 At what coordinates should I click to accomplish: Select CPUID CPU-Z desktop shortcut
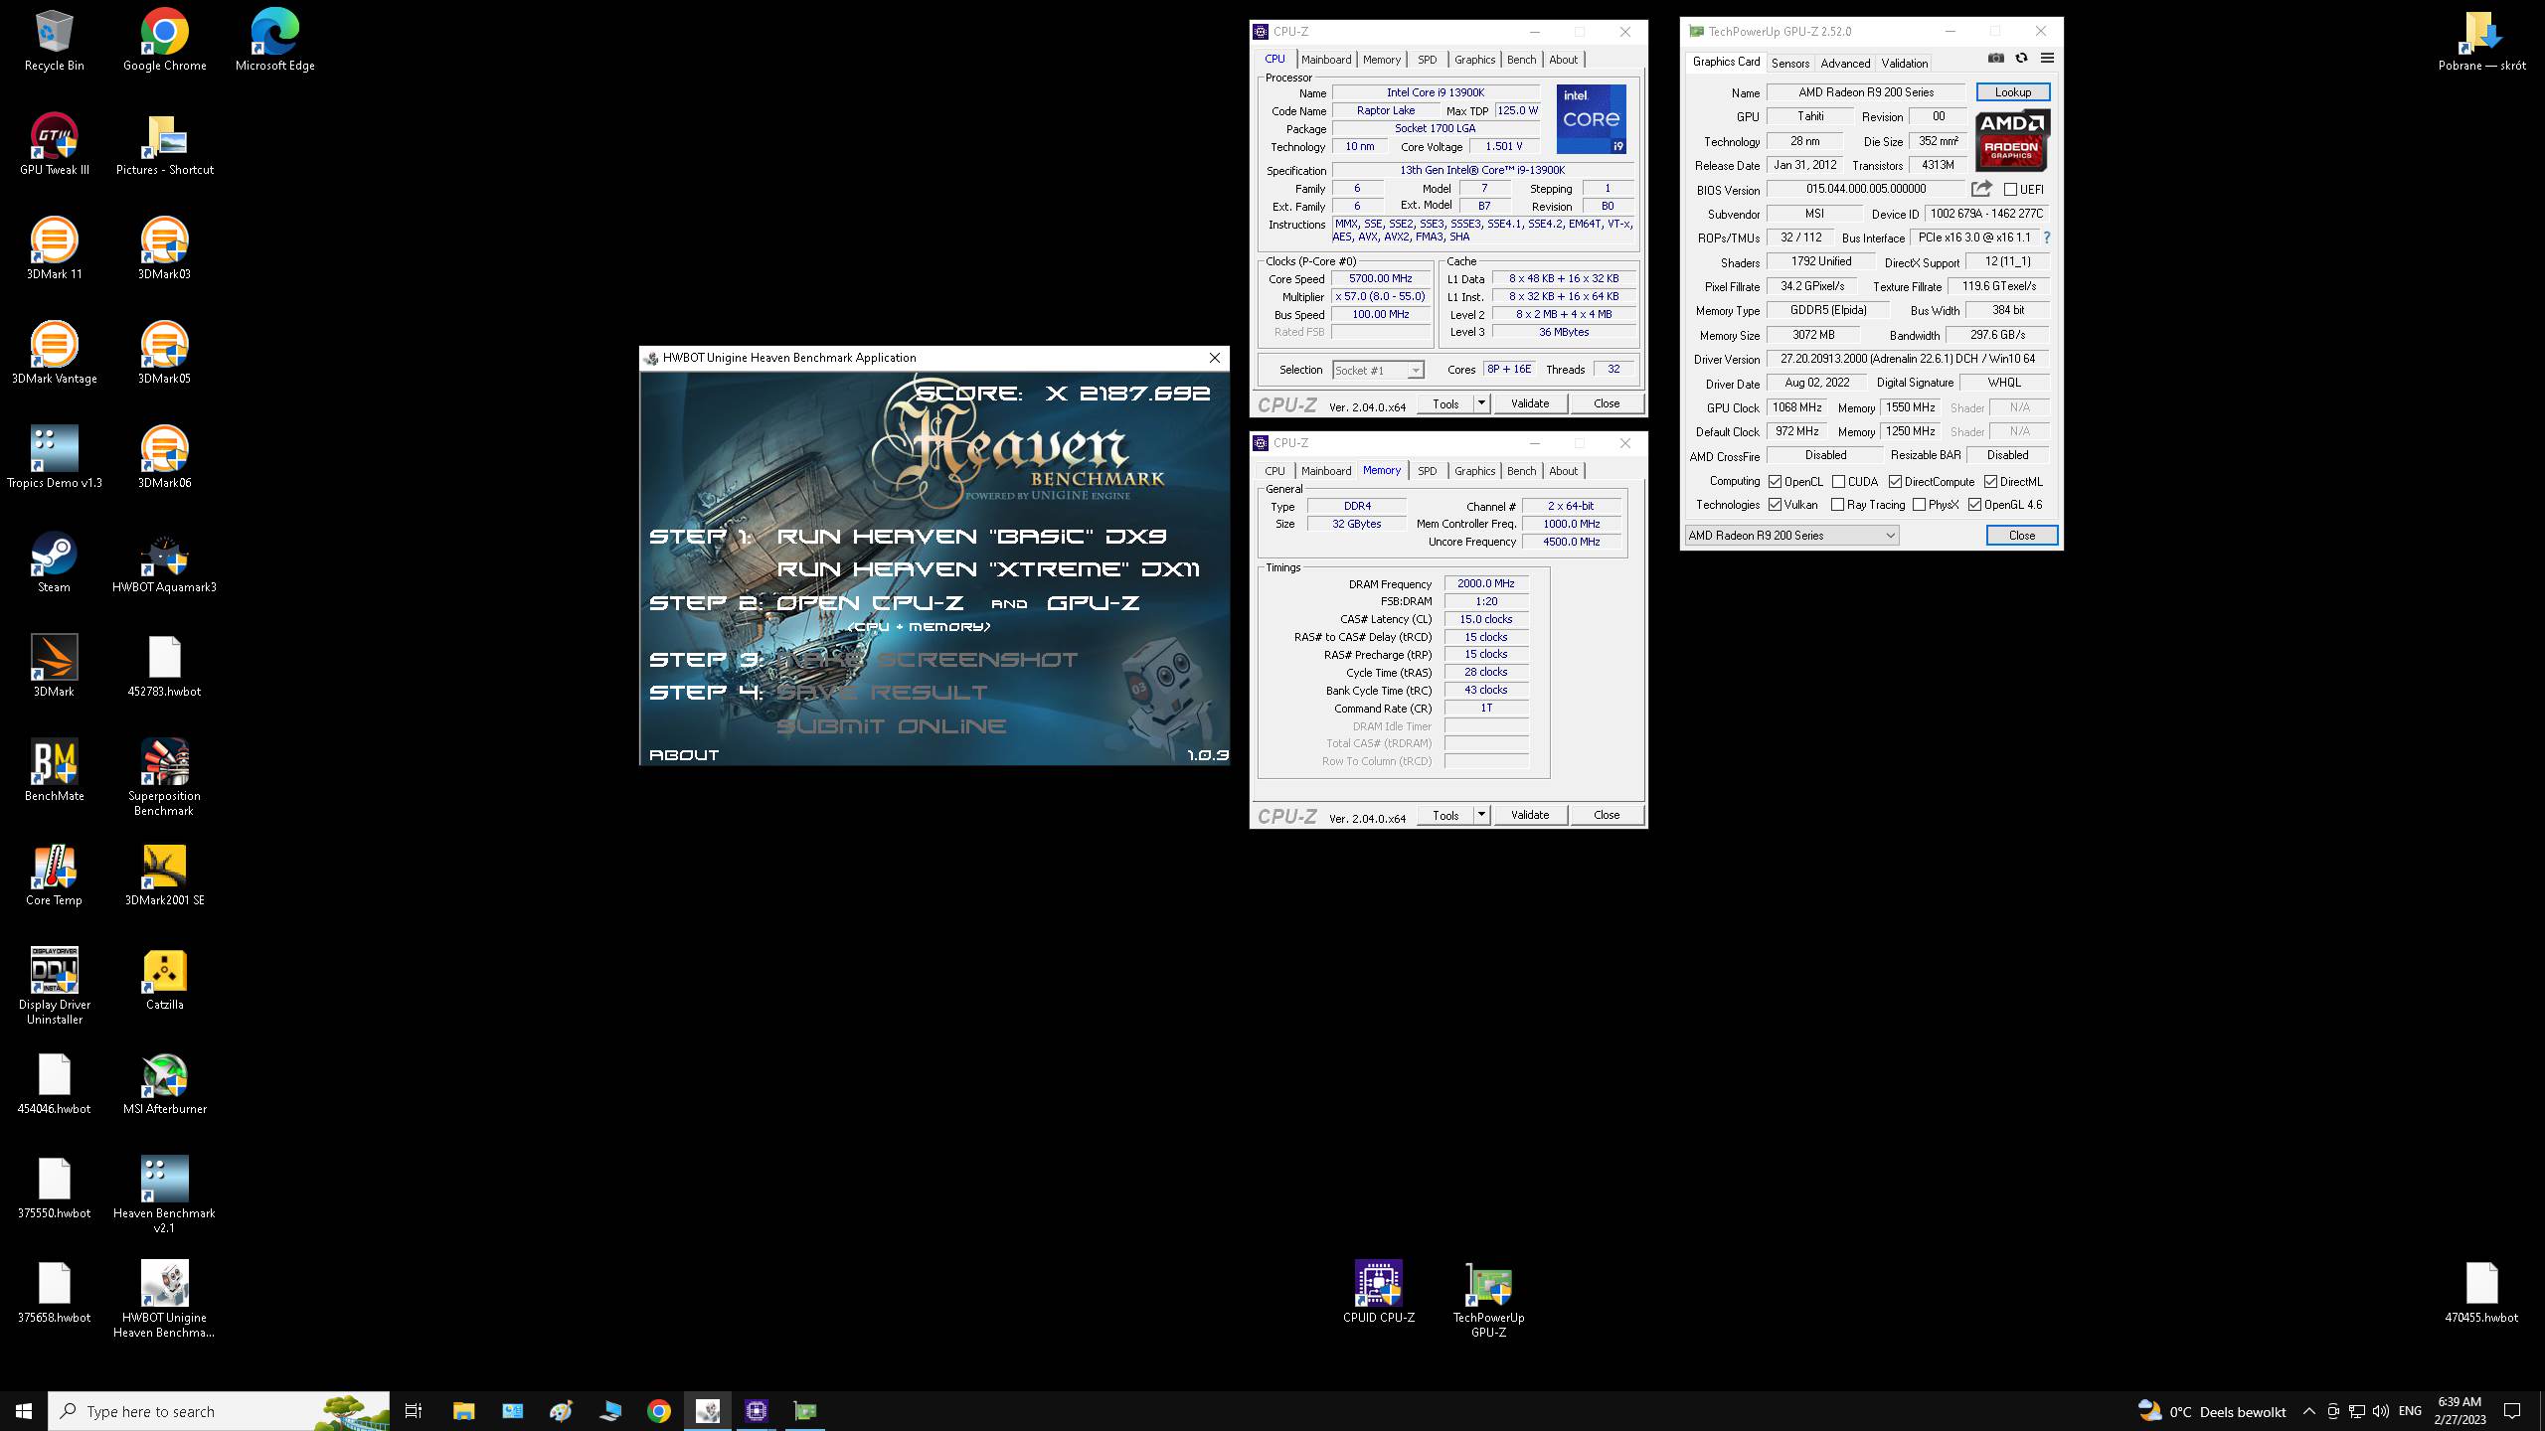(1378, 1292)
